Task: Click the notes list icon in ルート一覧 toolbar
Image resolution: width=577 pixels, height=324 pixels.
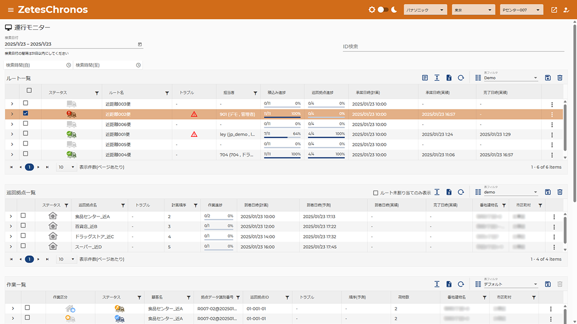Action: click(425, 78)
